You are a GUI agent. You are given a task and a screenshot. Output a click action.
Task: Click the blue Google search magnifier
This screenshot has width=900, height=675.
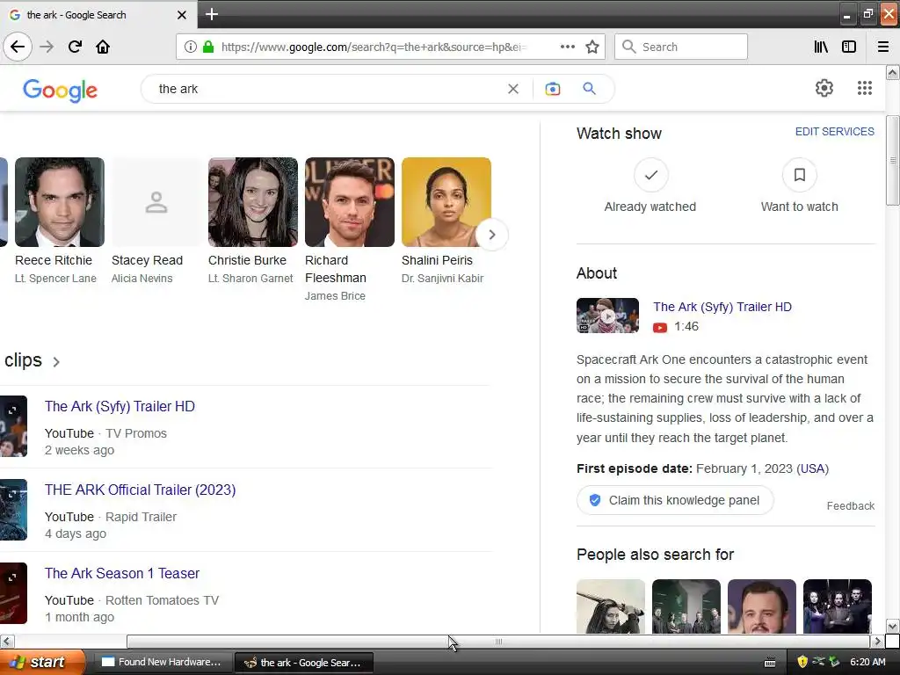[x=589, y=89]
